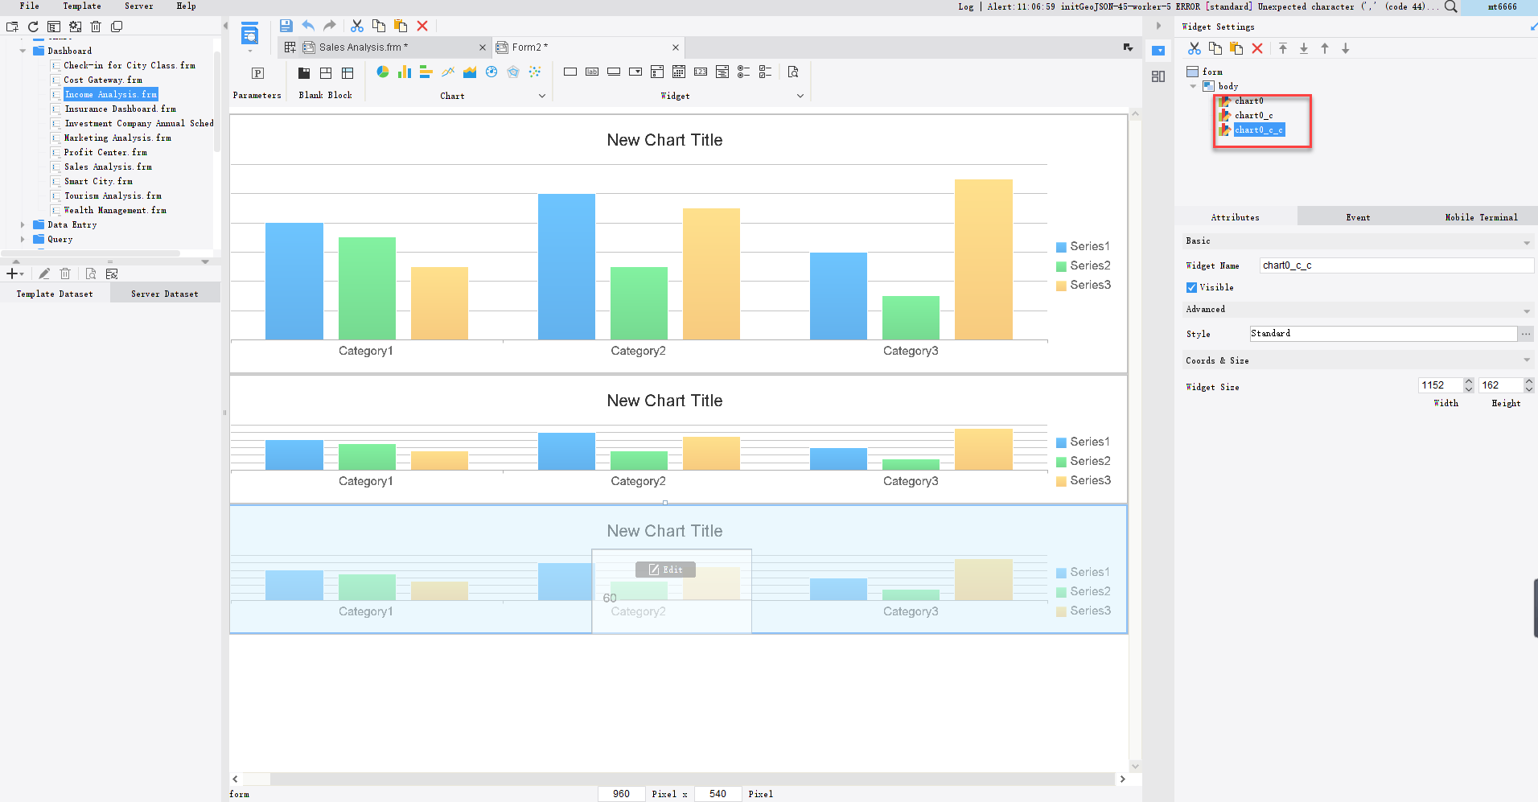Click the Edit button on the selected chart

(x=666, y=570)
